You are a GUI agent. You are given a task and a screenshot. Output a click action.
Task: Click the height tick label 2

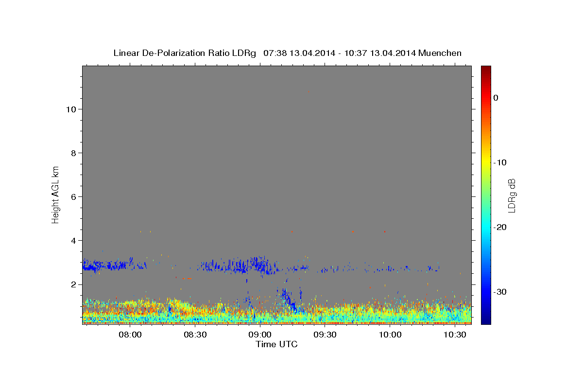click(73, 284)
